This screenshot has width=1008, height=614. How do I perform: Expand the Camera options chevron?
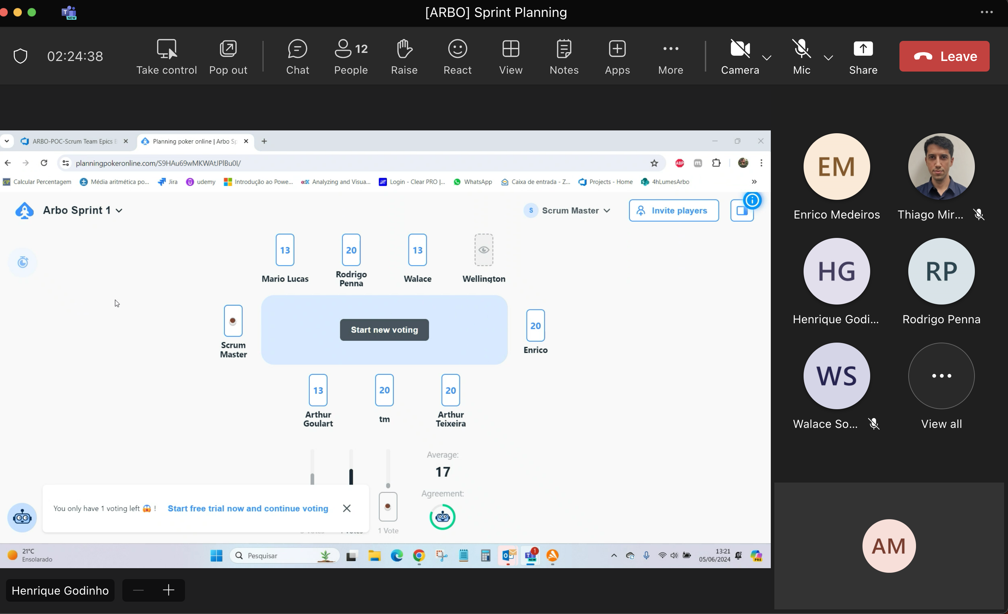coord(767,58)
